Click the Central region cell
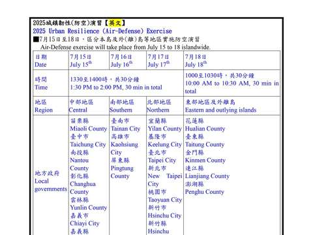The width and height of the screenshot is (313, 235). [89, 106]
